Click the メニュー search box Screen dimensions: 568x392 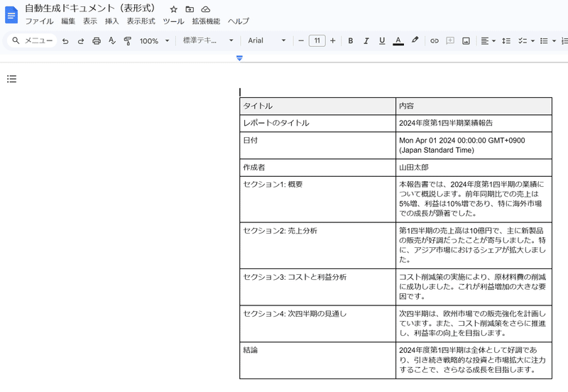pos(32,40)
